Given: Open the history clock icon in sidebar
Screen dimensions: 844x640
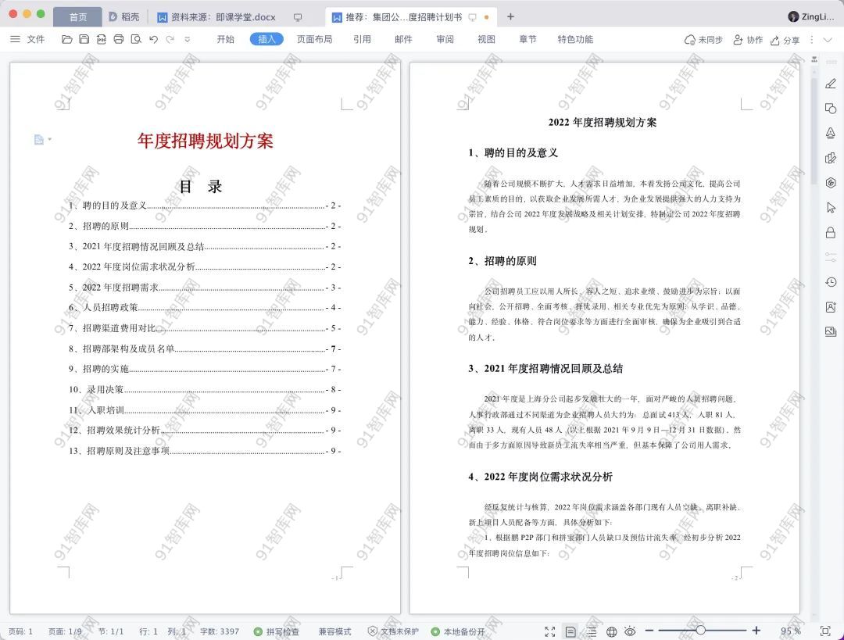Looking at the screenshot, I should (831, 282).
